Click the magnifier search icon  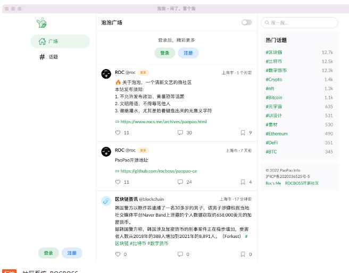[267, 23]
